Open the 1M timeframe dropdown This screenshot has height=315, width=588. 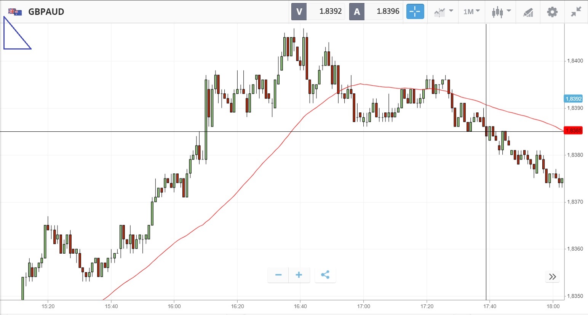471,12
